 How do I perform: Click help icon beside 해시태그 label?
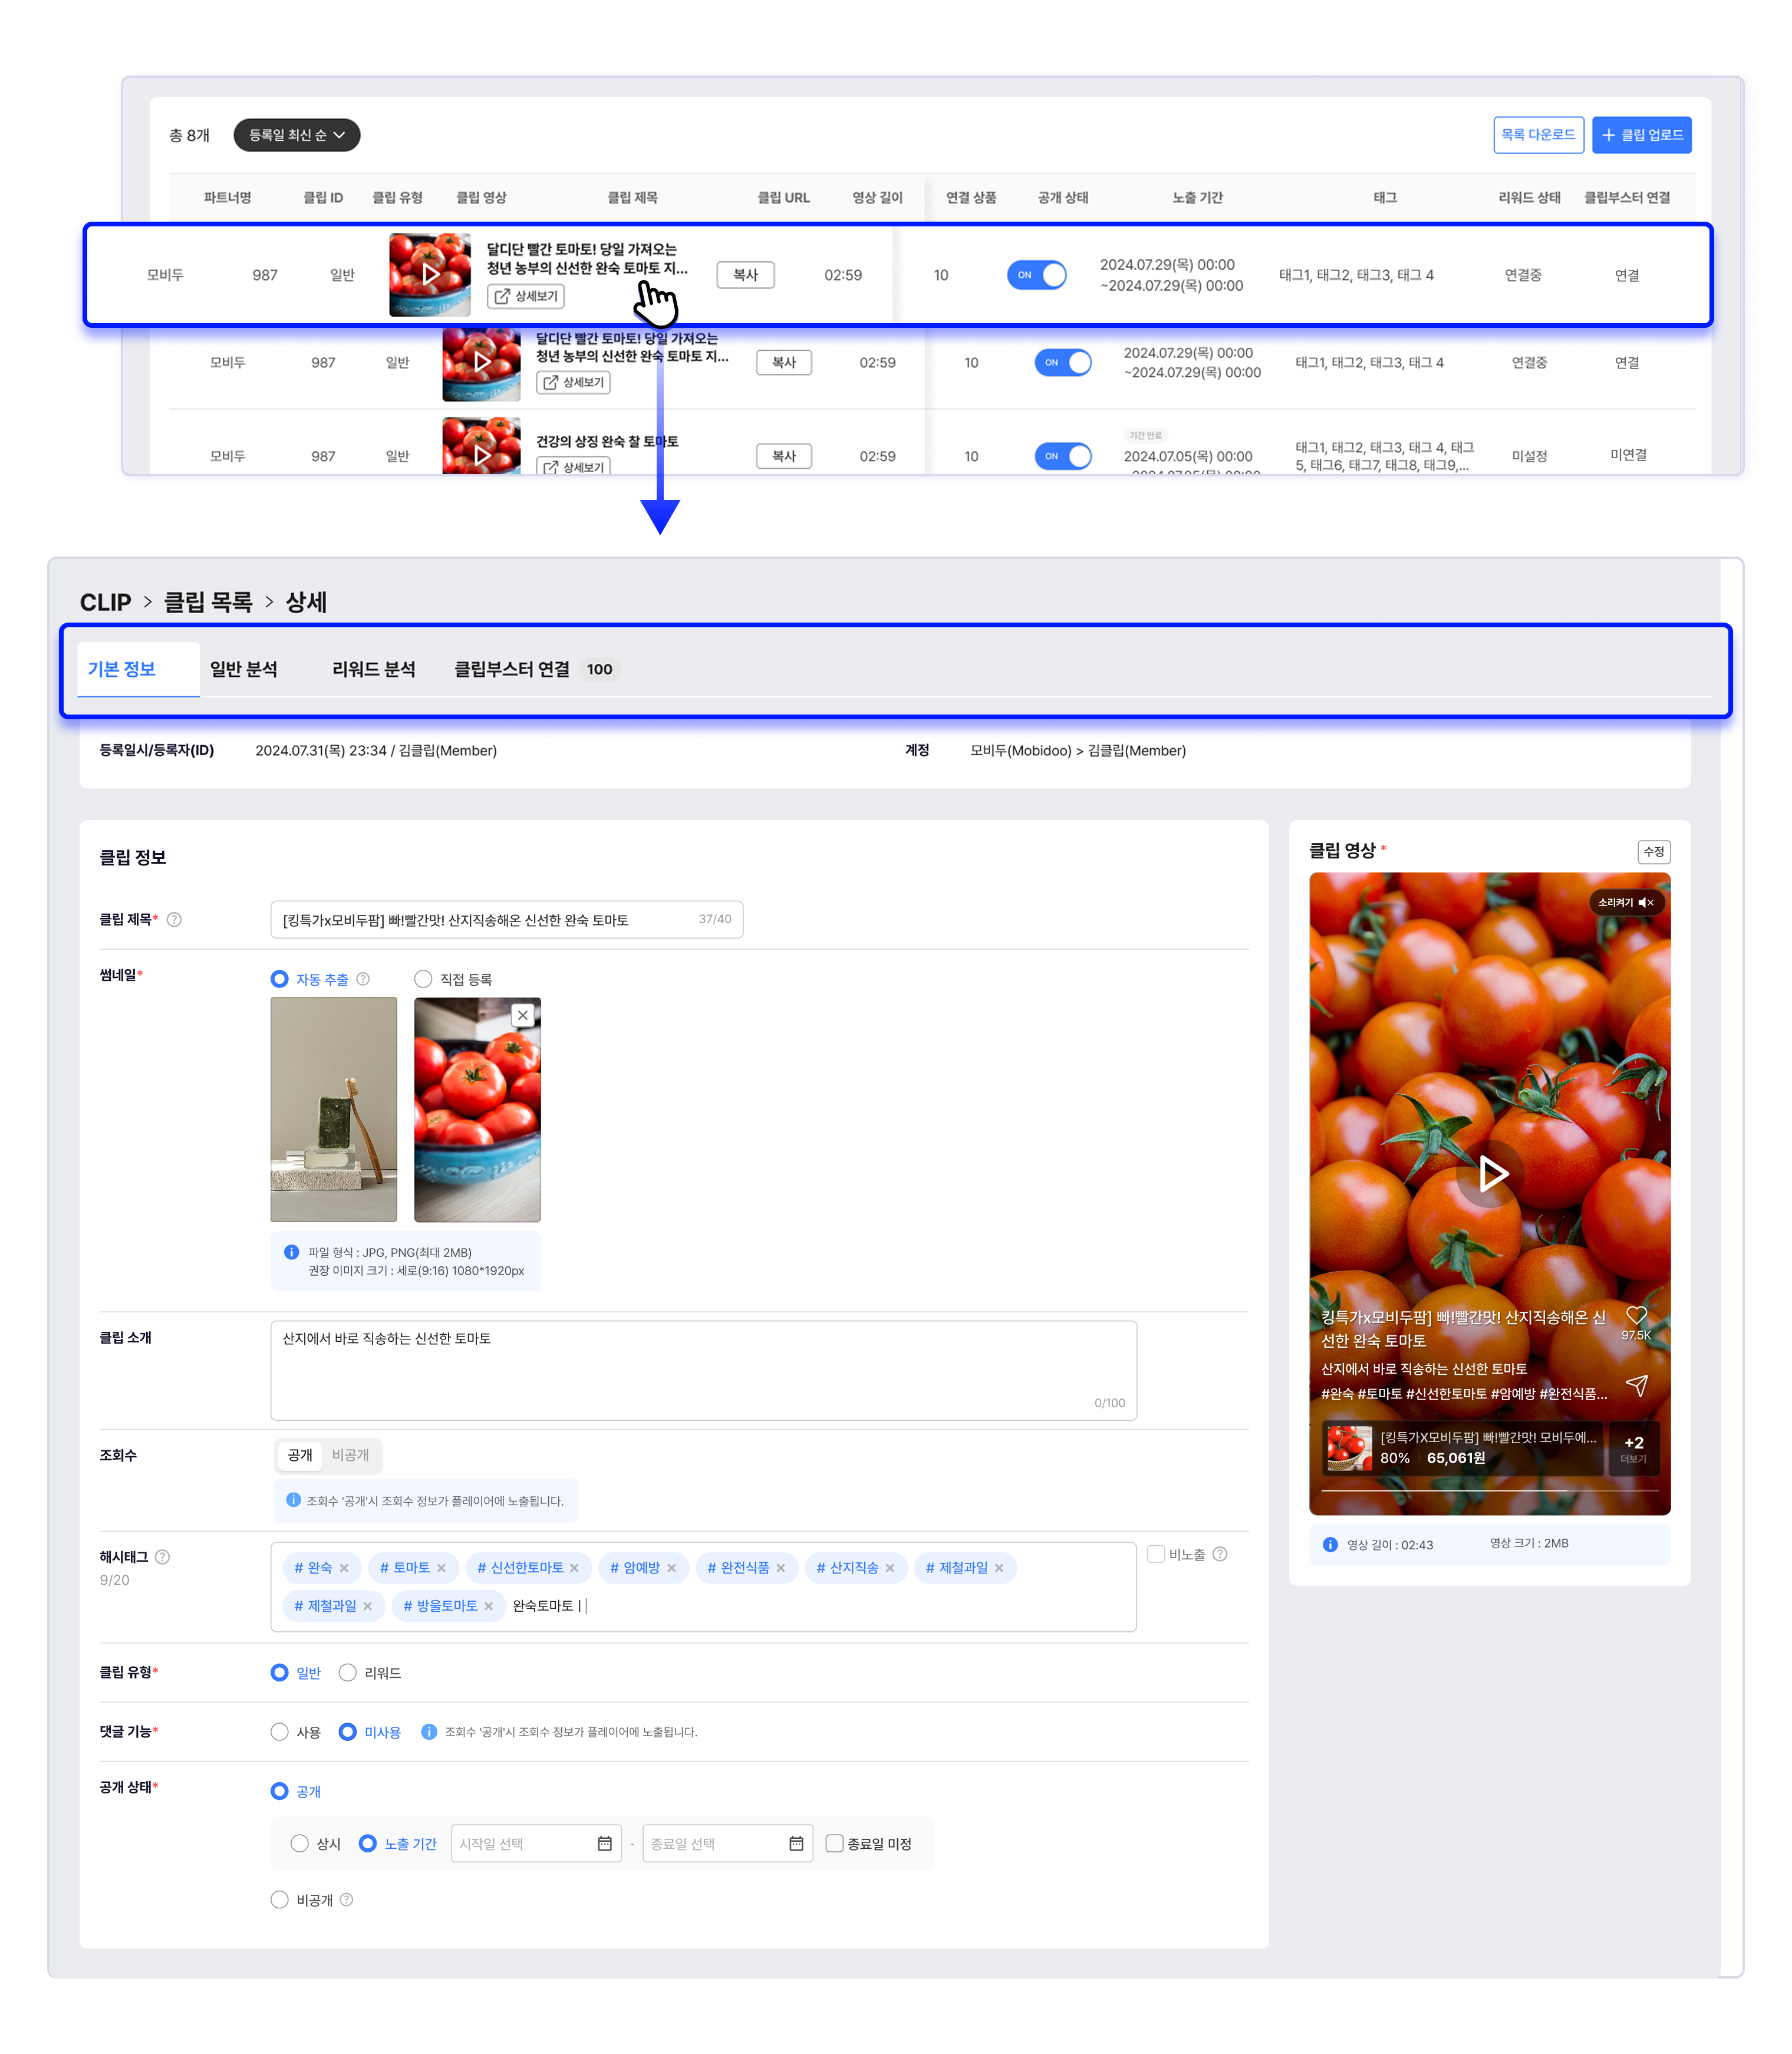(x=163, y=1556)
